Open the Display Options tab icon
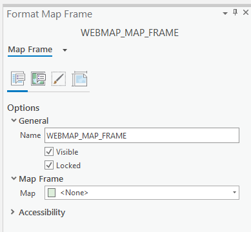The width and height of the screenshot is (251, 232). (x=38, y=79)
